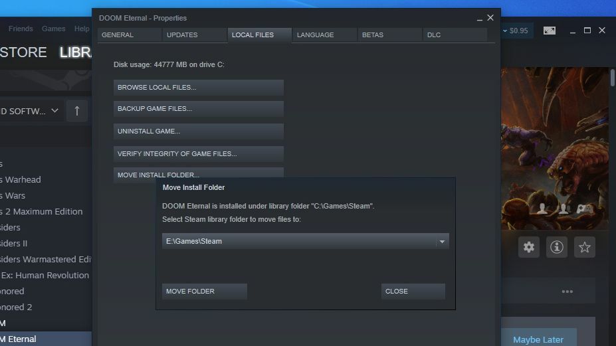
Task: Select the Warhead game in library list
Action: click(x=21, y=179)
